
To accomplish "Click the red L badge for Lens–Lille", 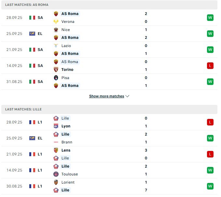I will (x=210, y=154).
